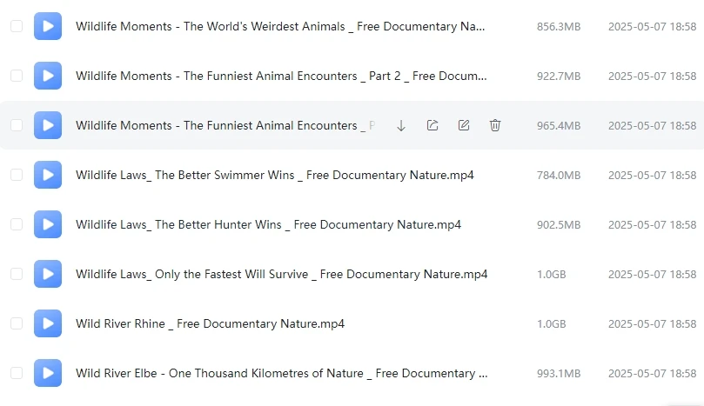Open Wildlife Laws Better Hunter Wins file name

269,224
